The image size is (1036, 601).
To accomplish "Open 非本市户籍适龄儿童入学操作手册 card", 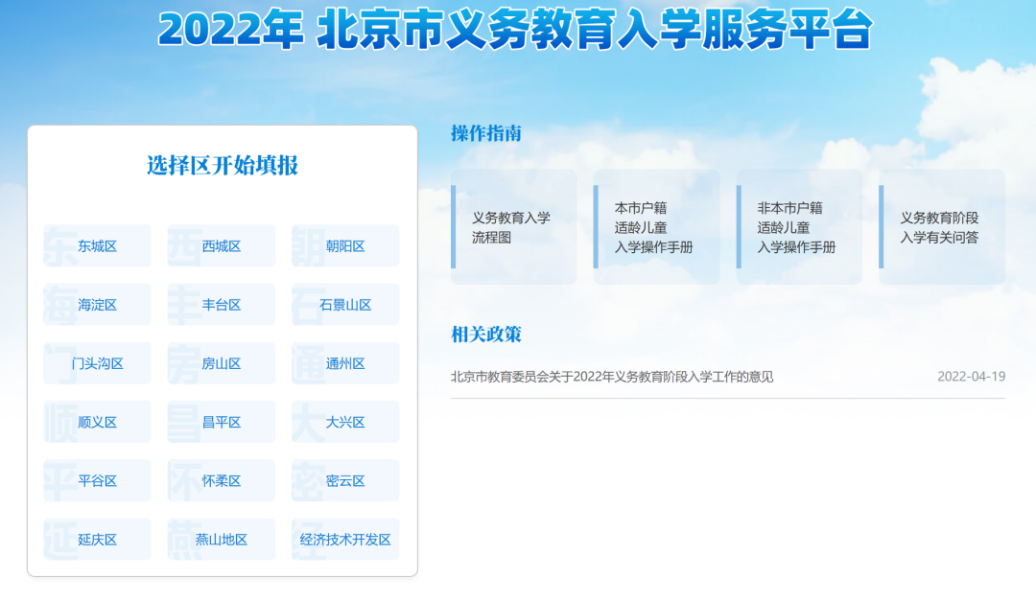I will 799,227.
